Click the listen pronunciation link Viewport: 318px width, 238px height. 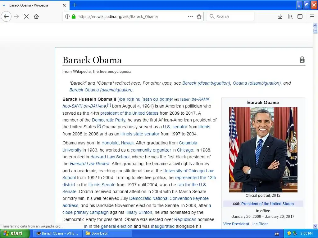pyautogui.click(x=184, y=99)
